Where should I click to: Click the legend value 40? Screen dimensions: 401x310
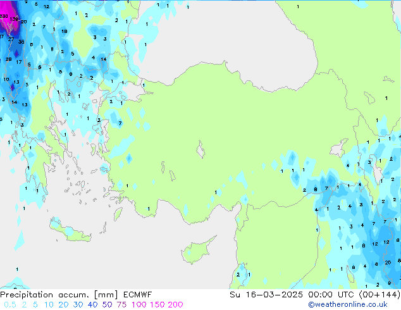(x=92, y=305)
